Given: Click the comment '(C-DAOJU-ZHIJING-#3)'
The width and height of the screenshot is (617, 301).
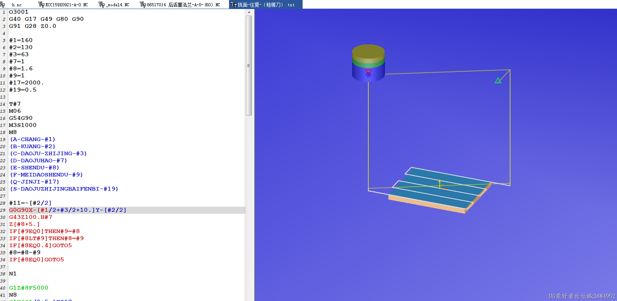Looking at the screenshot, I should point(48,153).
